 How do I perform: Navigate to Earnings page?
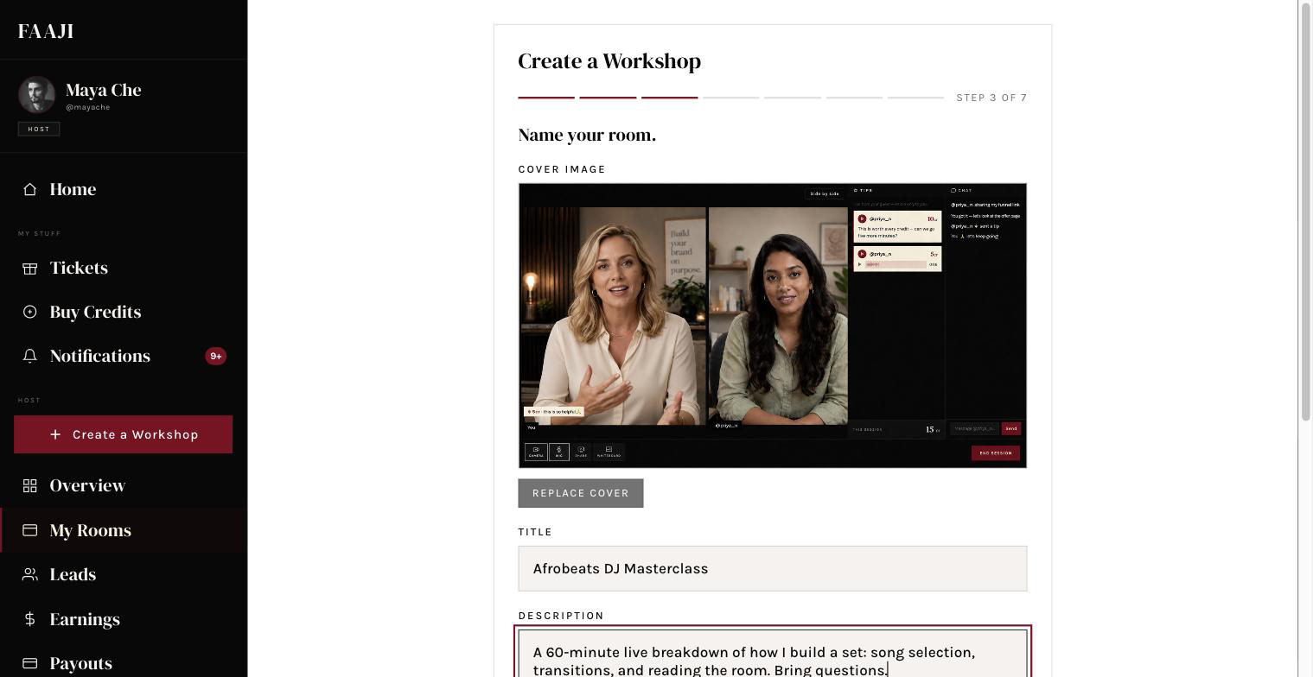(x=124, y=619)
